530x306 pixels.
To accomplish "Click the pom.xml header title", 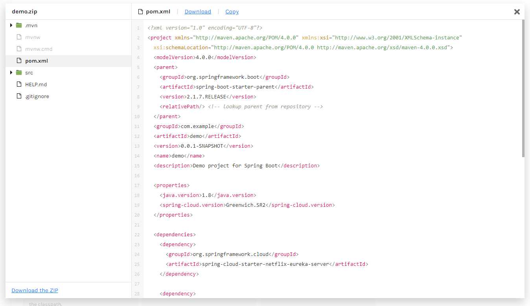I will click(158, 12).
